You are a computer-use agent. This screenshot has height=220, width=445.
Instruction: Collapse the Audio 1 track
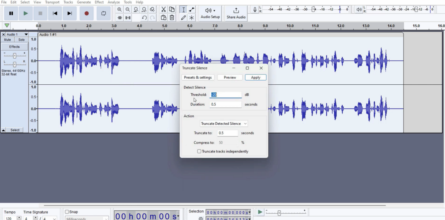pos(3,130)
